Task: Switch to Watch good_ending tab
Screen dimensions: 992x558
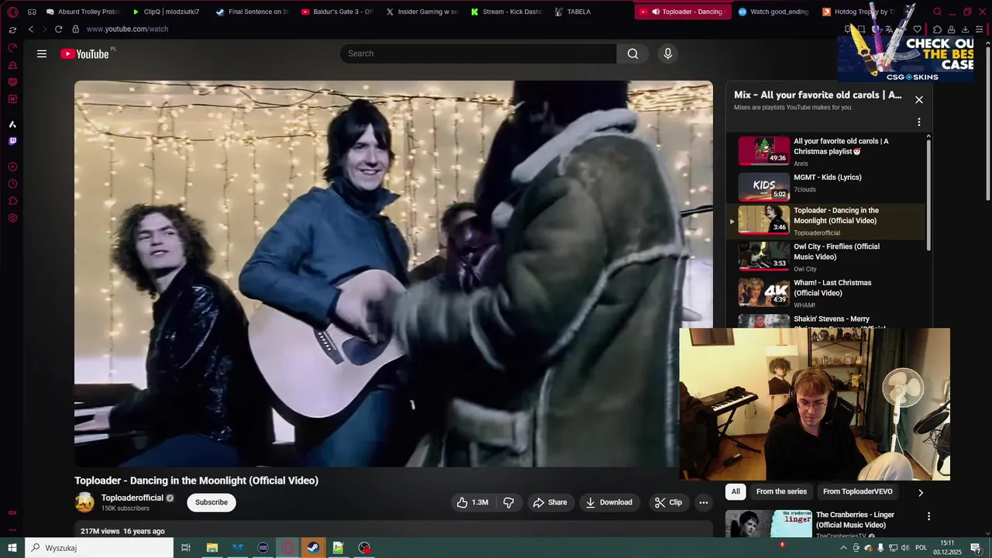Action: [x=773, y=12]
